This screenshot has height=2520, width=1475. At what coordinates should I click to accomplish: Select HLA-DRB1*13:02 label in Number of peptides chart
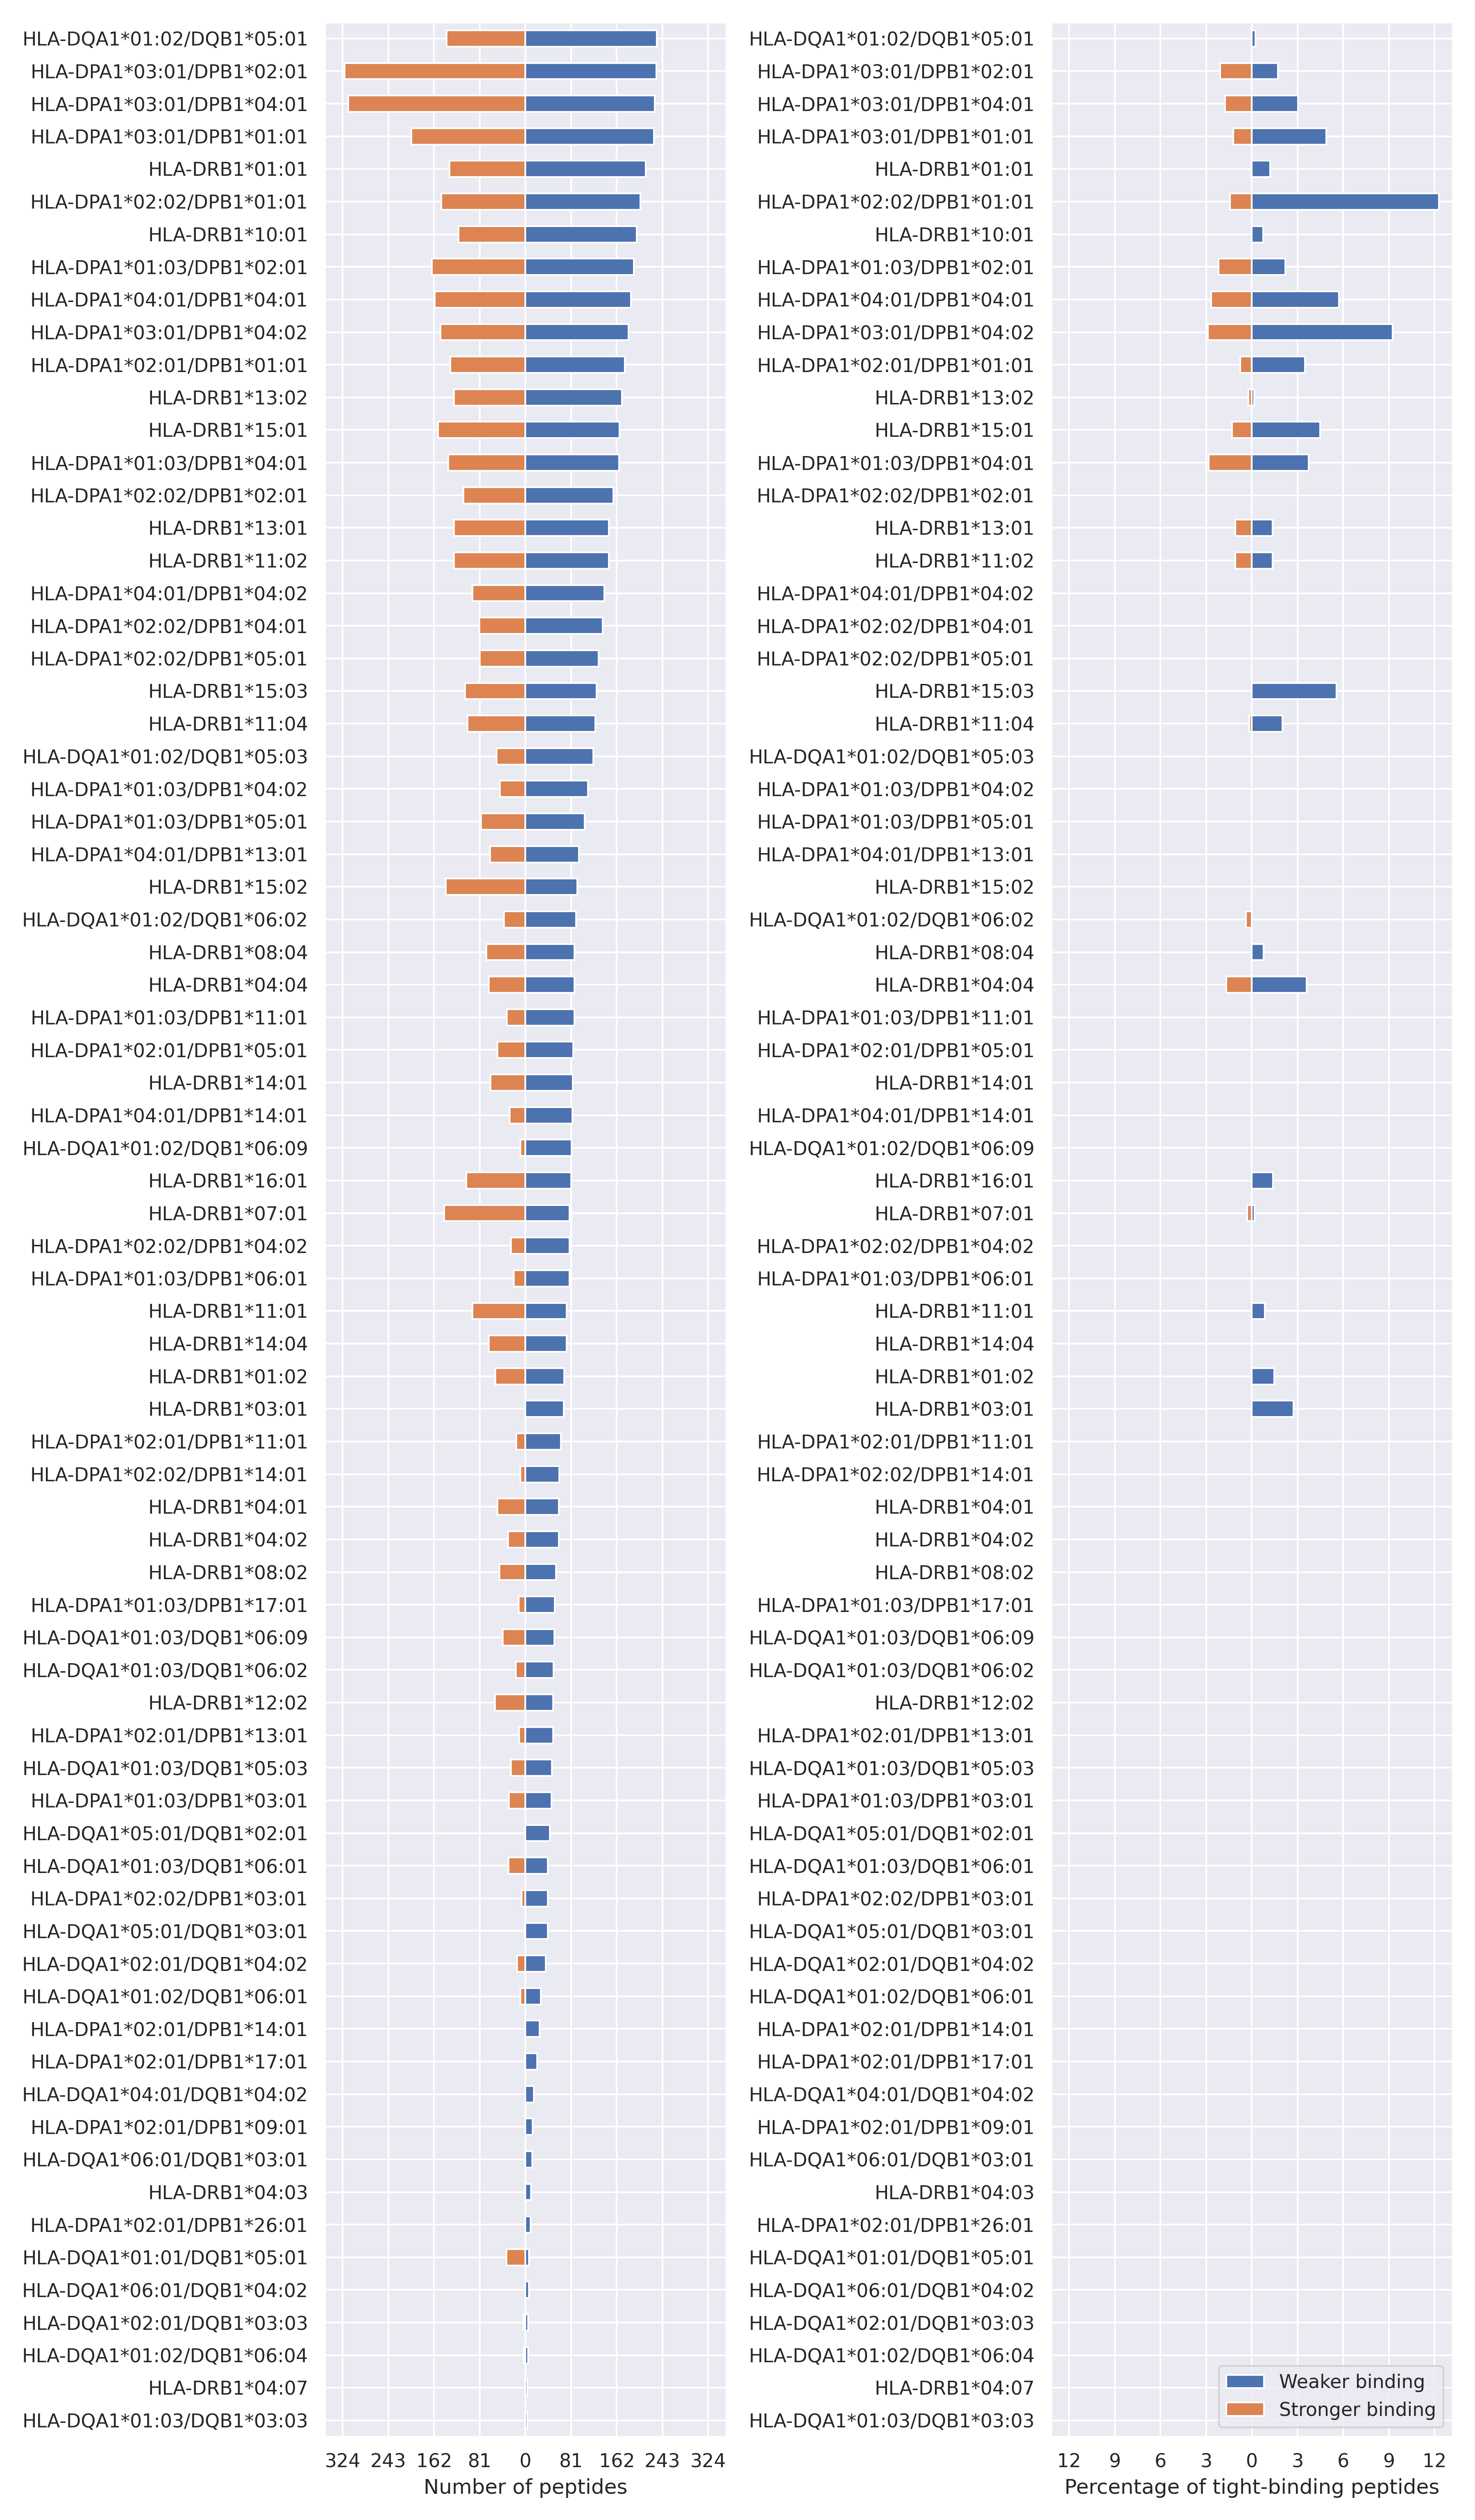228,398
